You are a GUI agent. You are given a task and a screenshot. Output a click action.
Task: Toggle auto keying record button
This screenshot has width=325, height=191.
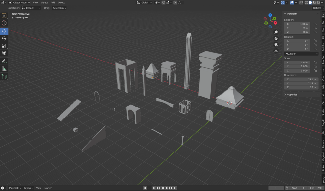145,188
